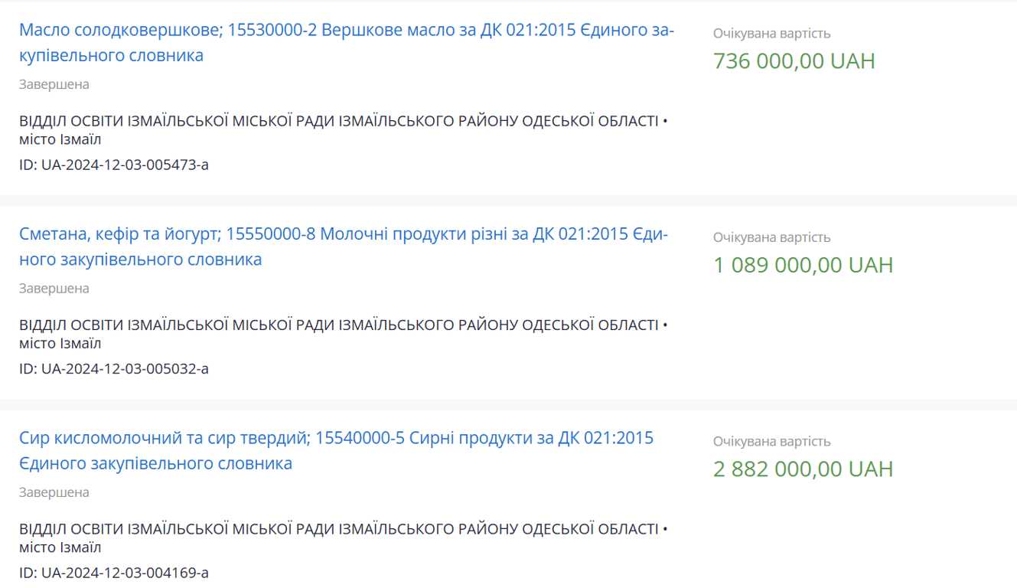Click місто Ізмаїл text in the Сир tender

pyautogui.click(x=60, y=548)
